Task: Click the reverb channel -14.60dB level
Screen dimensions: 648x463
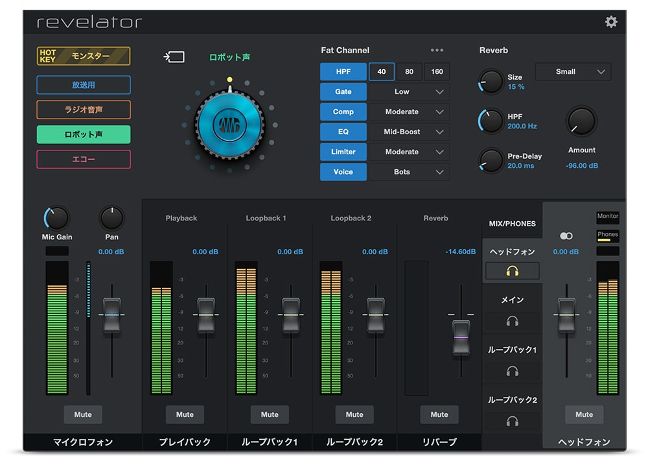Action: (460, 252)
